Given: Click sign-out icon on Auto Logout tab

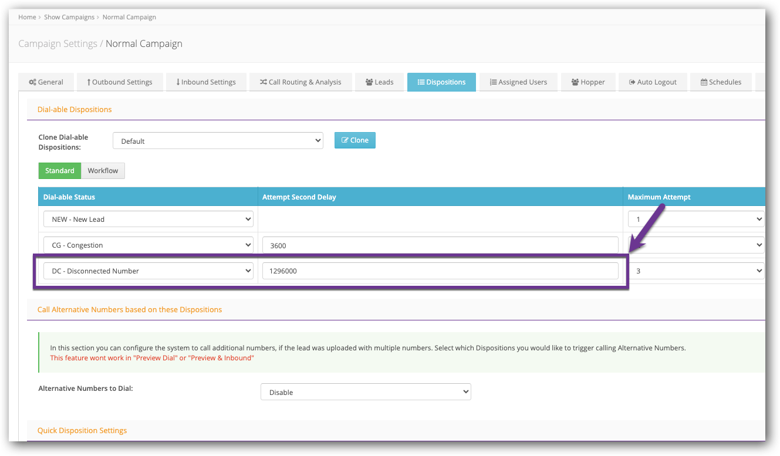Looking at the screenshot, I should click(x=632, y=82).
